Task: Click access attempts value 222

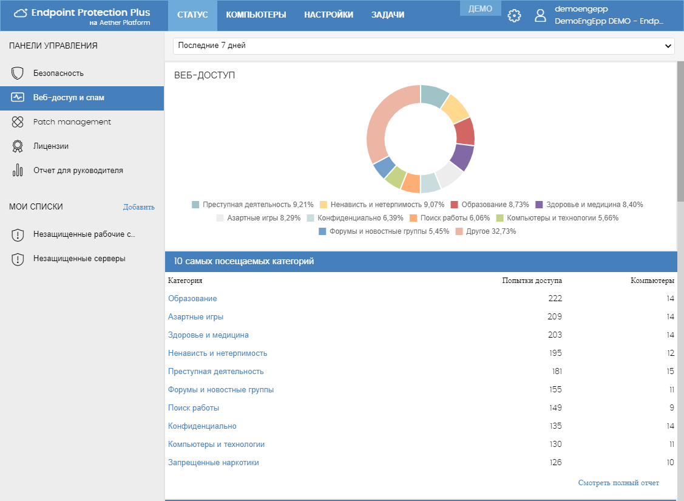Action: [555, 299]
